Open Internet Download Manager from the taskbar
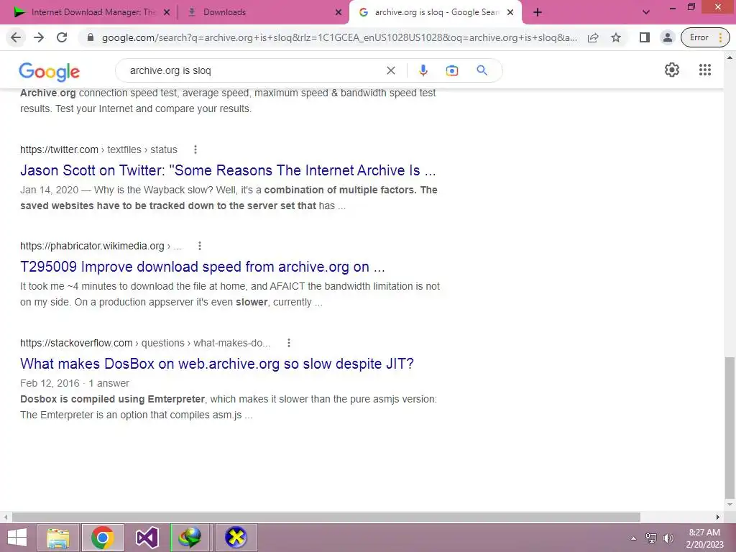The image size is (736, 552). click(190, 538)
